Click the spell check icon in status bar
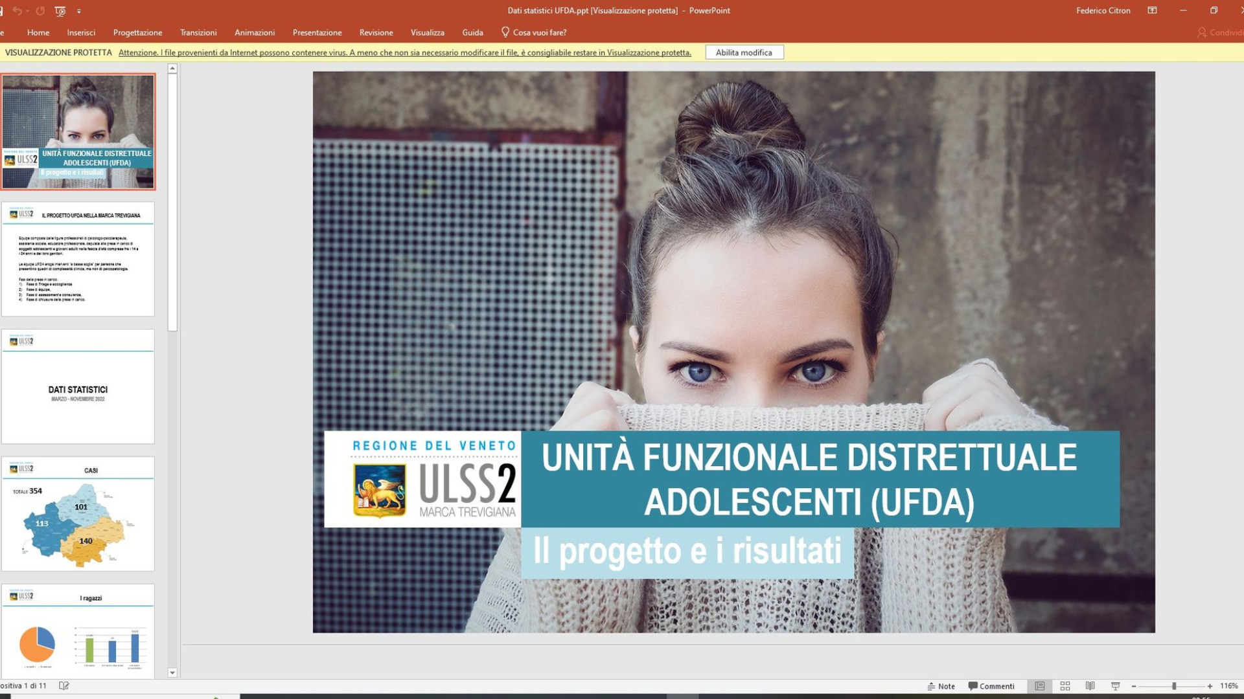This screenshot has height=699, width=1244. (63, 686)
